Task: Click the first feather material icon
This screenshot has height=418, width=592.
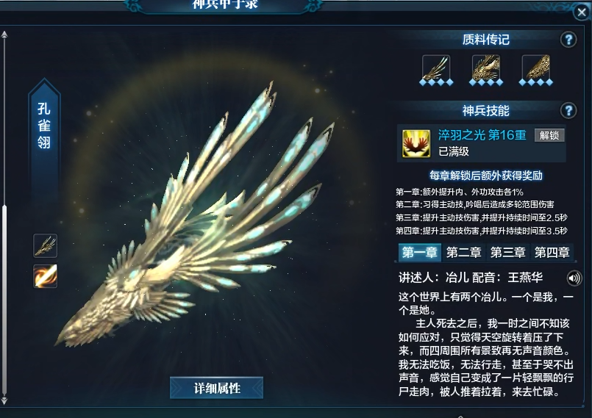Action: coord(436,68)
